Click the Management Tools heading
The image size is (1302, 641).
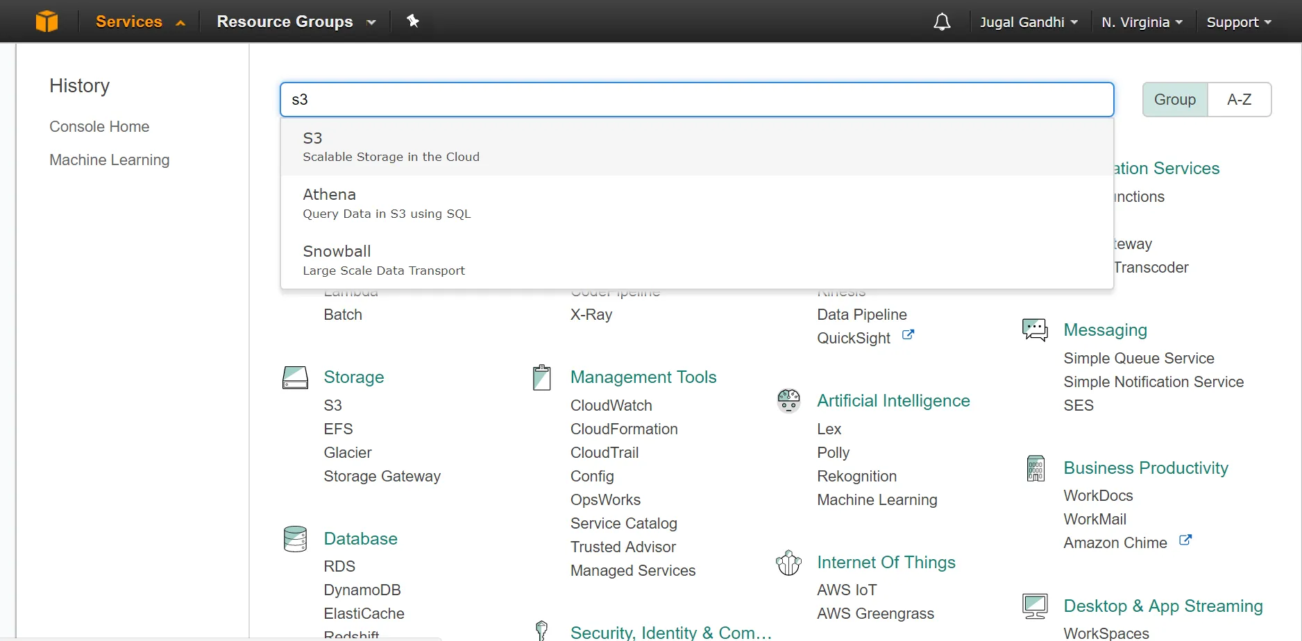643,377
